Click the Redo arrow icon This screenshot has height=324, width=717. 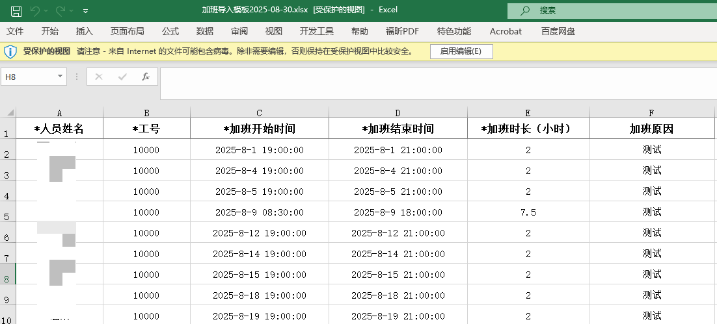coord(61,10)
